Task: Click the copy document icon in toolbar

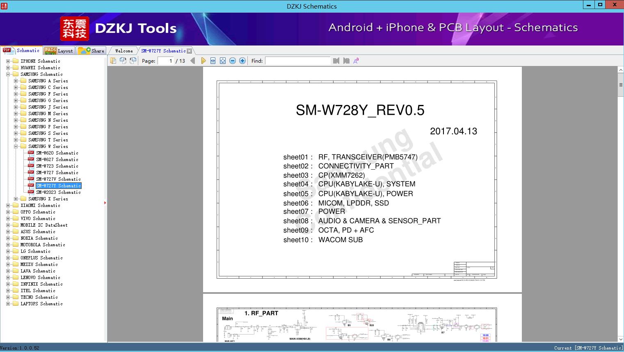Action: click(113, 61)
